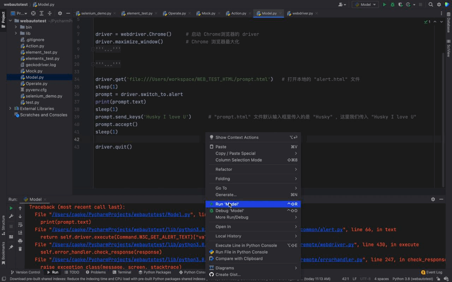Open the Model run configuration dropdown
The height and width of the screenshot is (282, 452).
365,5
